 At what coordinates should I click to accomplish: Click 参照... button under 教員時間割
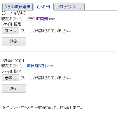[x=11, y=78]
